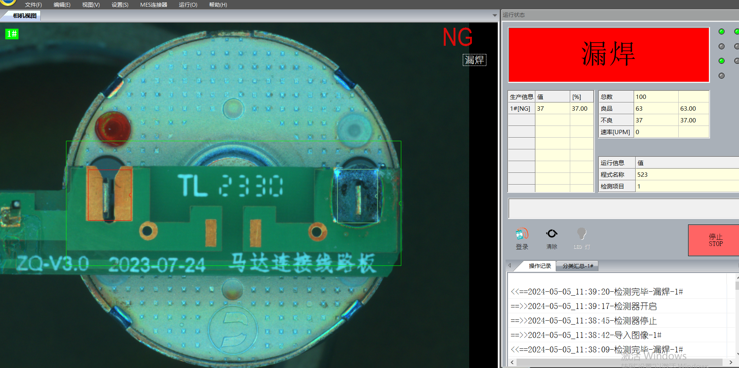
Task: Click the 清除 clear icon
Action: coord(552,234)
